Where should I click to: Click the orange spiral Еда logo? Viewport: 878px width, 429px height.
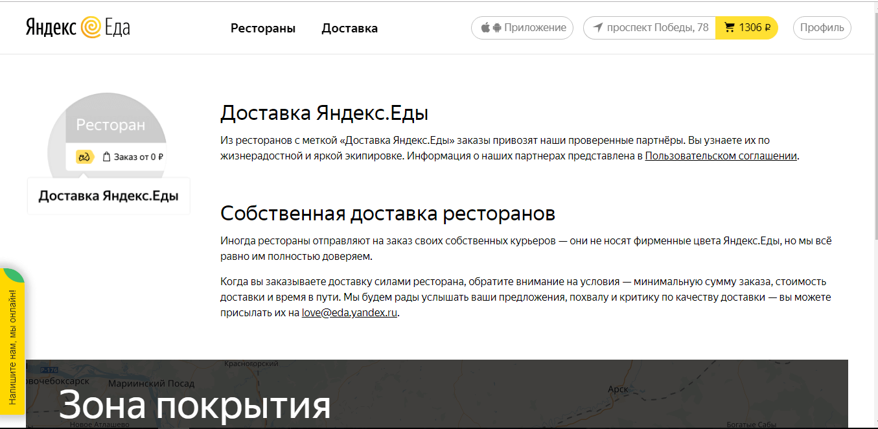(x=91, y=28)
